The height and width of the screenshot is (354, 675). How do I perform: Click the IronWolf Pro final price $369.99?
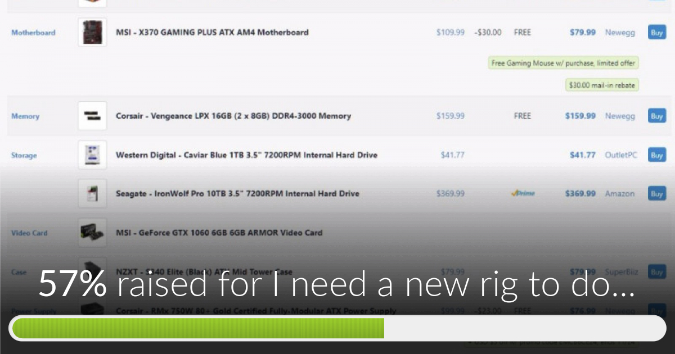click(580, 194)
